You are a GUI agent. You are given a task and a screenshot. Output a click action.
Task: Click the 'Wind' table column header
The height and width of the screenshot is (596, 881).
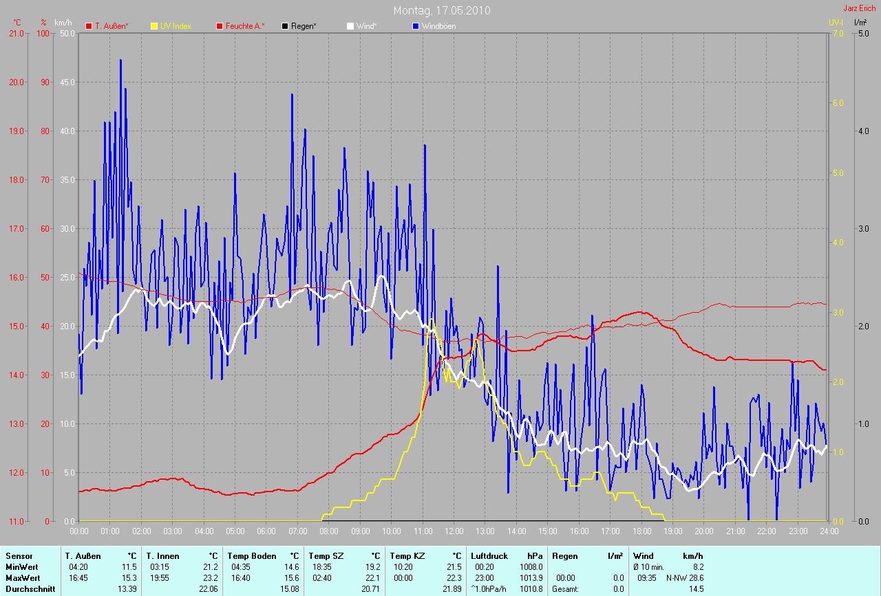click(644, 555)
